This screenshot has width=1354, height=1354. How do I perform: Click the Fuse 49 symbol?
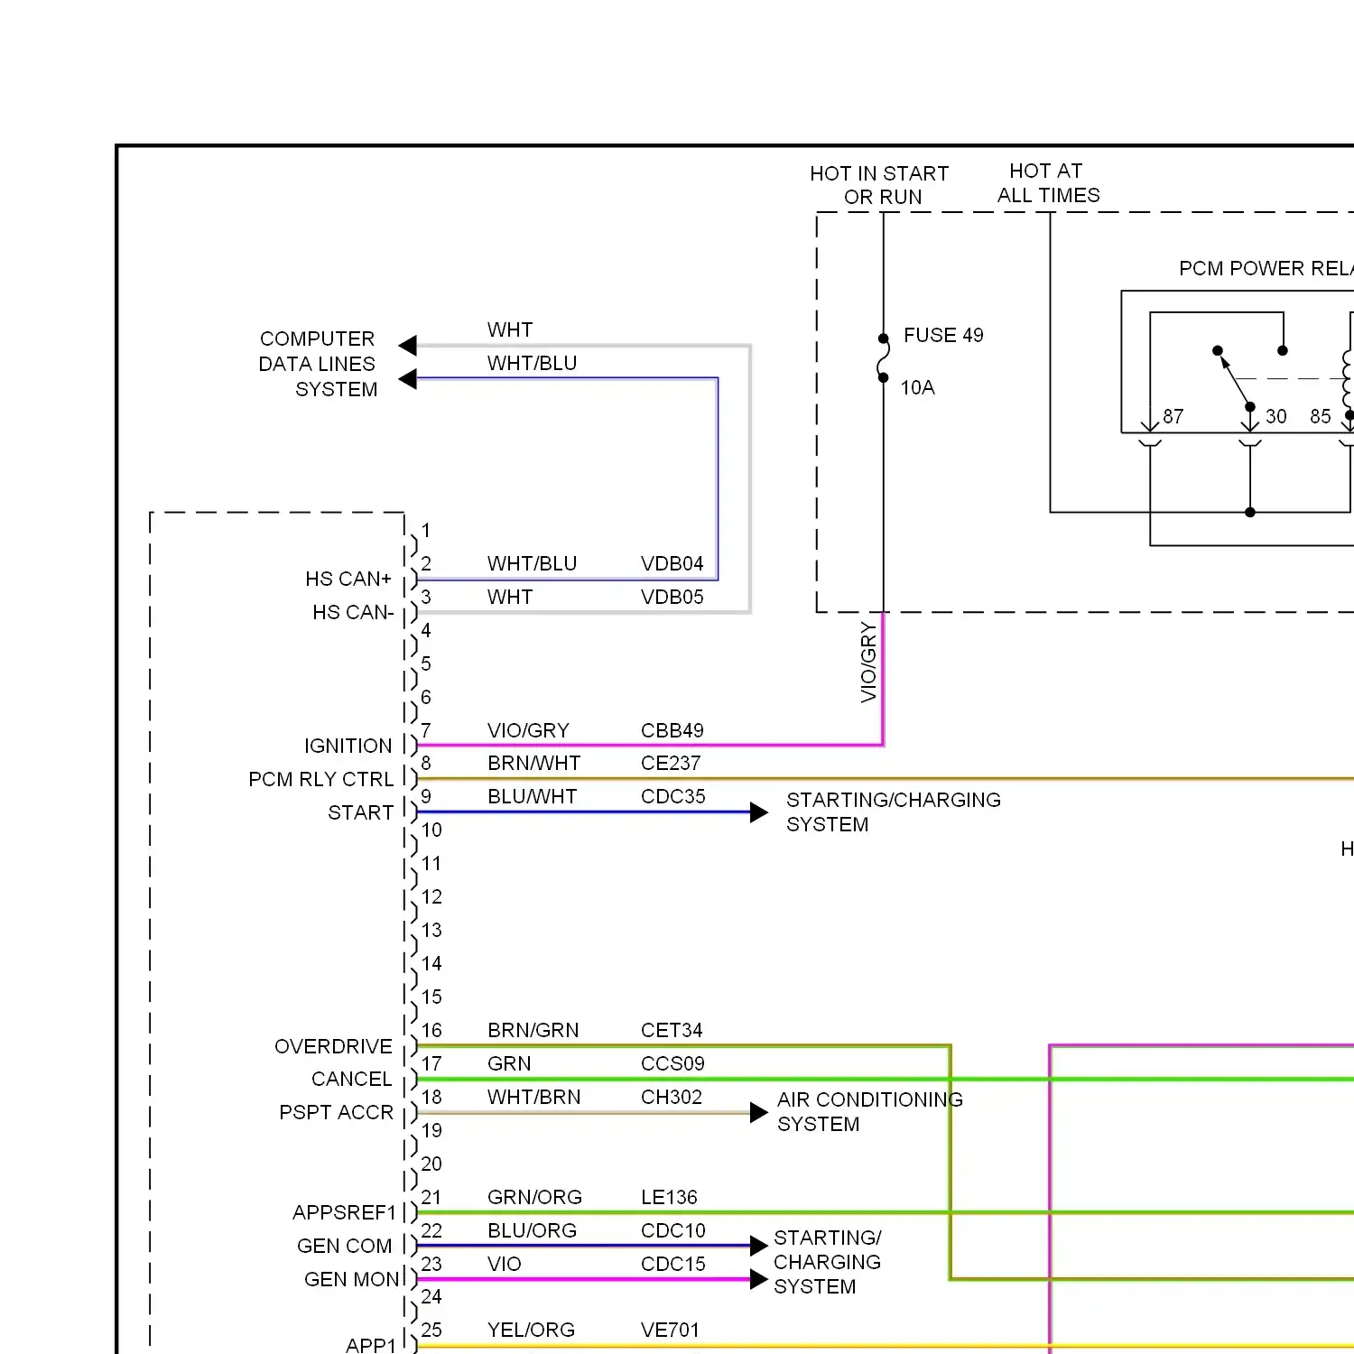883,358
